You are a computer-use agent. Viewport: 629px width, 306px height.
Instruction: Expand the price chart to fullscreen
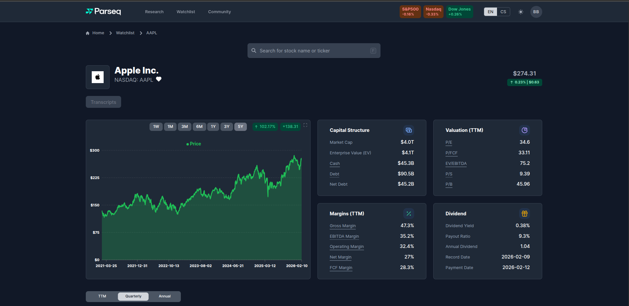(305, 125)
